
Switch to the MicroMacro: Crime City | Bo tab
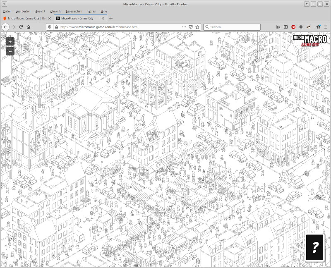click(x=27, y=18)
